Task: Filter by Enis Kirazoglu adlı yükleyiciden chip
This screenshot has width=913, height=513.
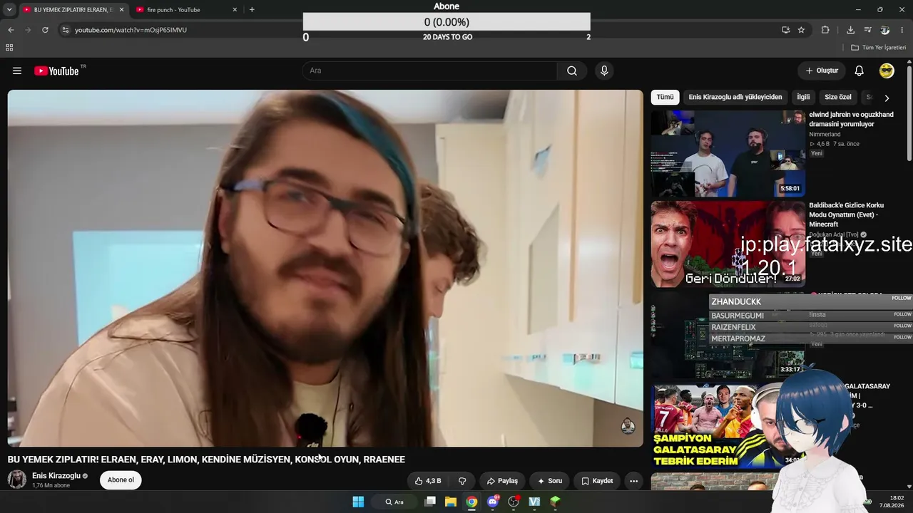Action: (735, 97)
